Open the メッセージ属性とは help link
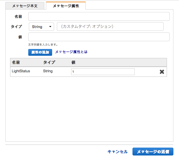179x158 pixels. click(71, 52)
